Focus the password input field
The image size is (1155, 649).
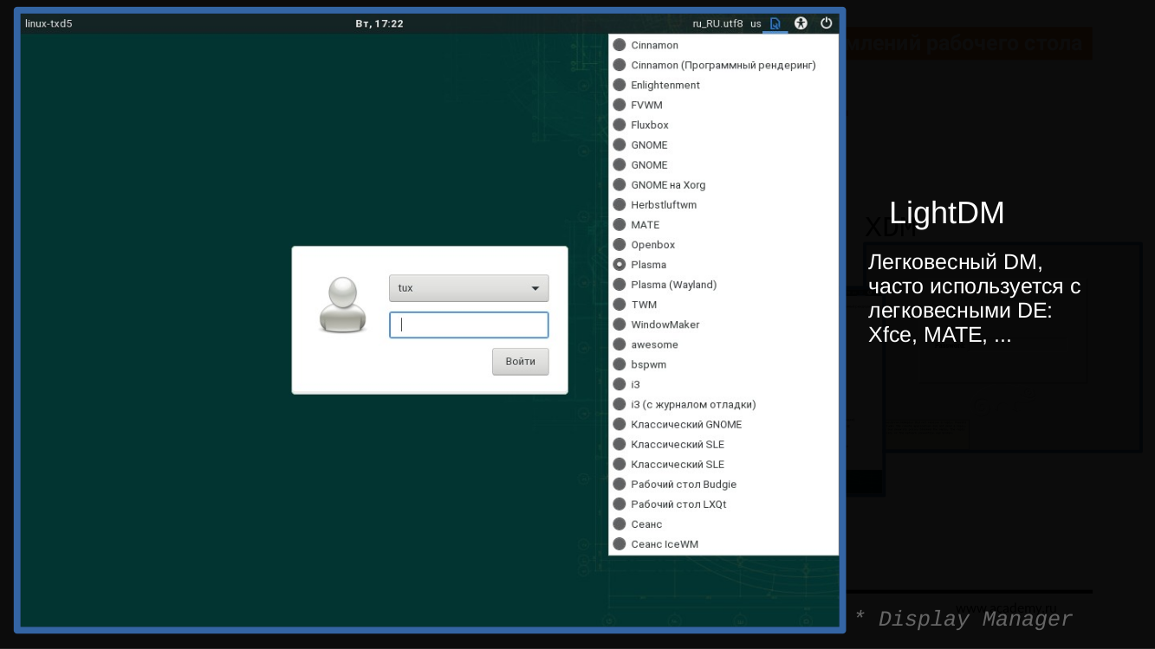click(469, 324)
